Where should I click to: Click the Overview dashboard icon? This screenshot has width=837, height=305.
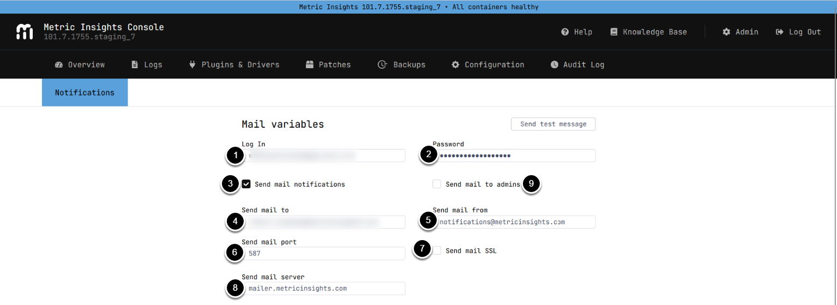click(x=59, y=65)
